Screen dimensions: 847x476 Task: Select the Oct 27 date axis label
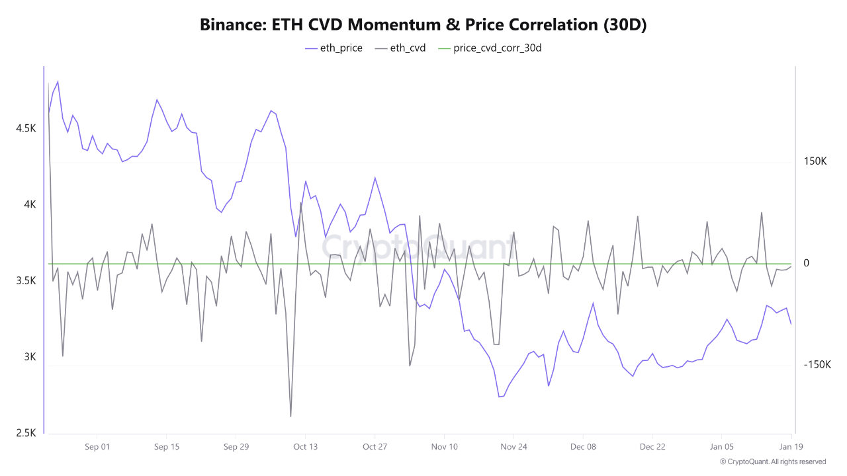375,447
